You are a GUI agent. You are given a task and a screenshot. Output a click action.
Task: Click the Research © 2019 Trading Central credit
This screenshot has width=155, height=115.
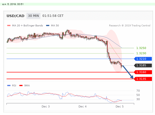point(130,26)
